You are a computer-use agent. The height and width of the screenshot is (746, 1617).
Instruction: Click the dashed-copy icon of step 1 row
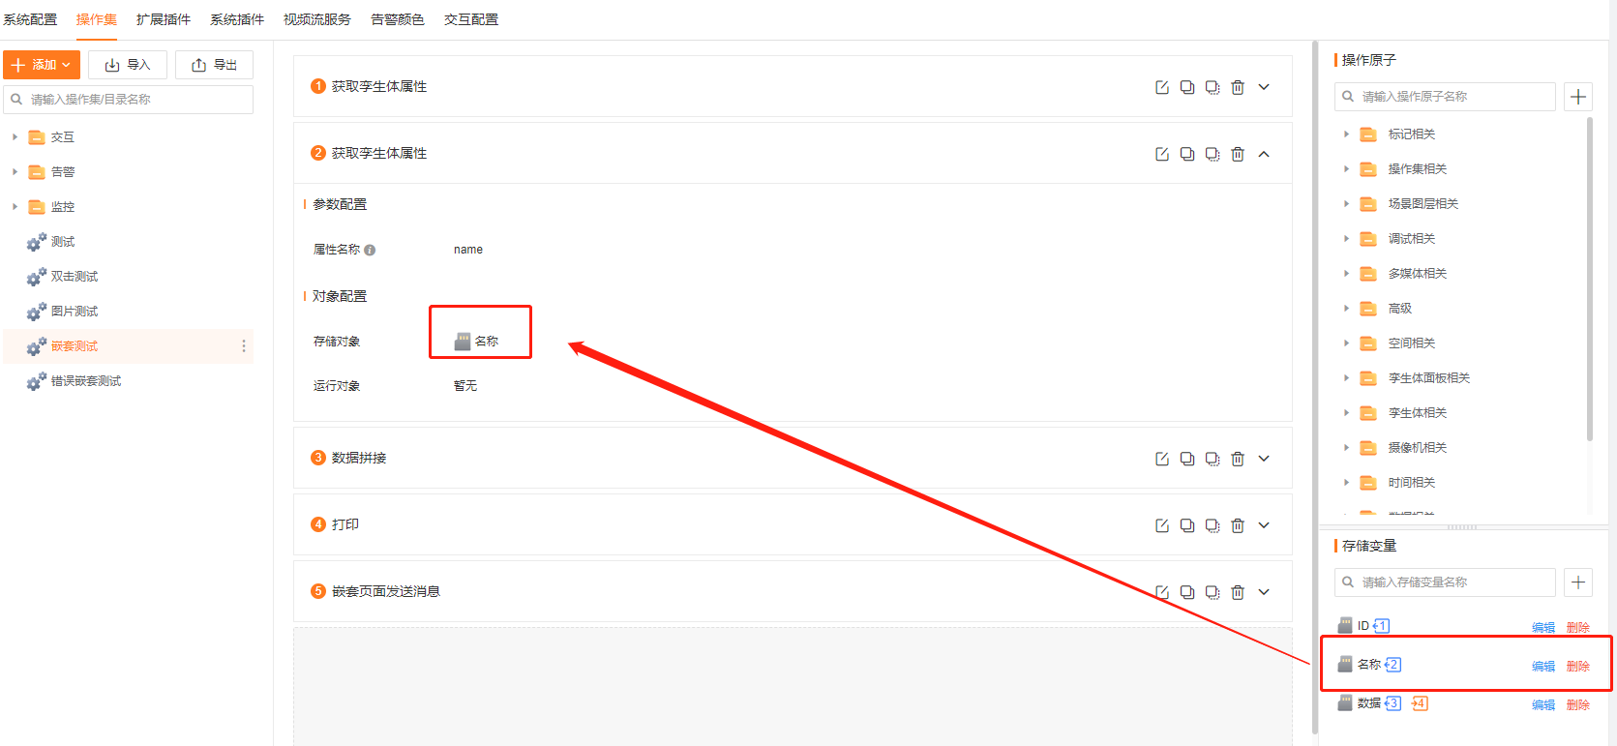(1213, 87)
